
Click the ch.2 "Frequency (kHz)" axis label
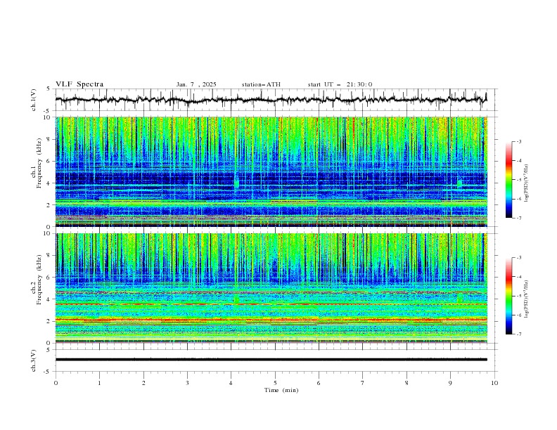click(x=39, y=280)
